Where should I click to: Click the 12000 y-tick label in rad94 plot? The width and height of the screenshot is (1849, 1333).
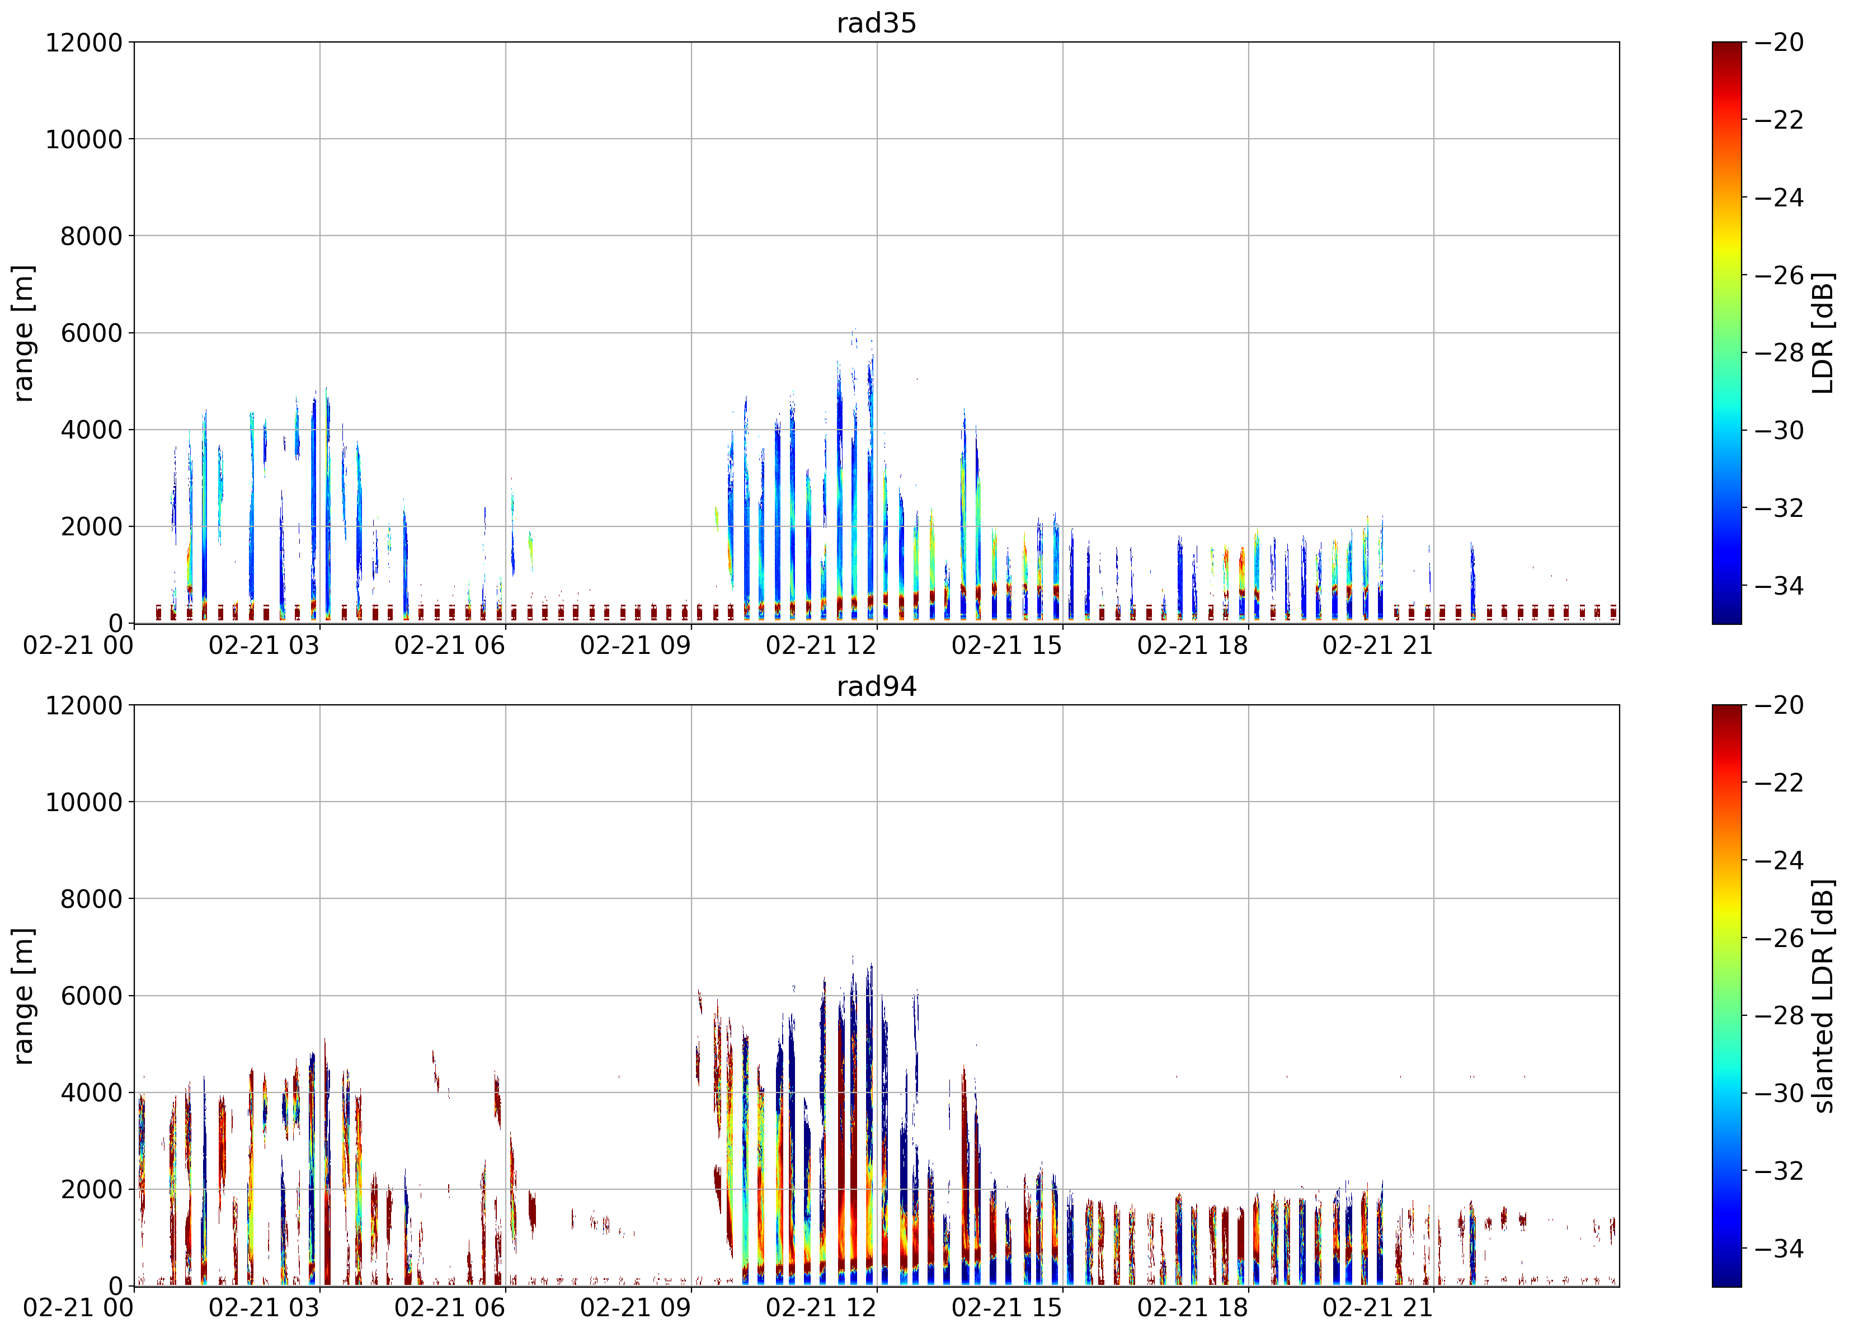(84, 705)
